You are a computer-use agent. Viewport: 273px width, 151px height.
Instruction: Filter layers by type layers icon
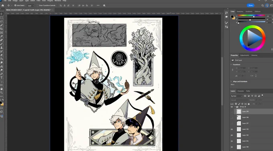click(252, 96)
